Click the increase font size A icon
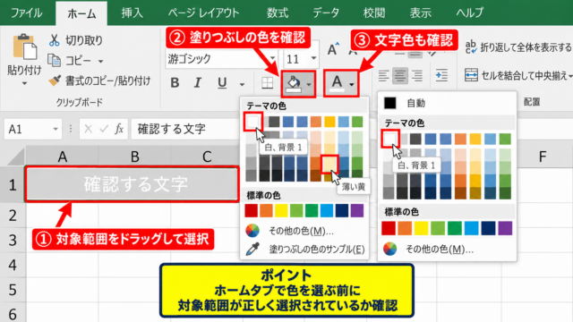This screenshot has width=573, height=322. [332, 49]
